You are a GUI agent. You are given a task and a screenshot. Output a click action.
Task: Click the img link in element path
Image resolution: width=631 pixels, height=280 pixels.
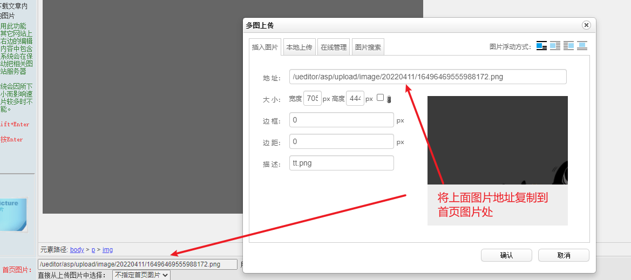tap(107, 250)
